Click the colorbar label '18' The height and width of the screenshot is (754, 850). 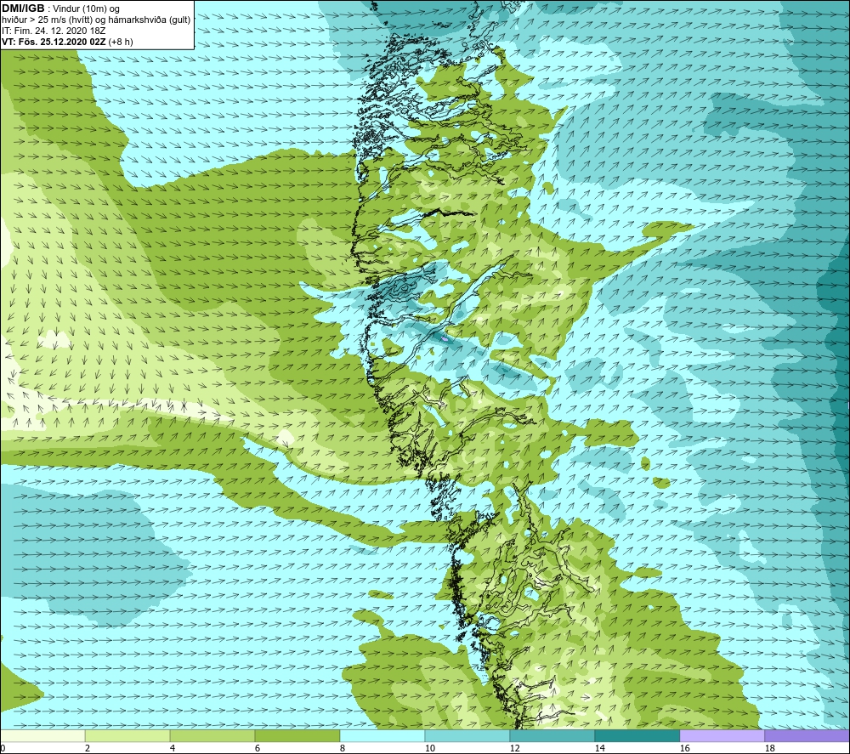point(769,749)
